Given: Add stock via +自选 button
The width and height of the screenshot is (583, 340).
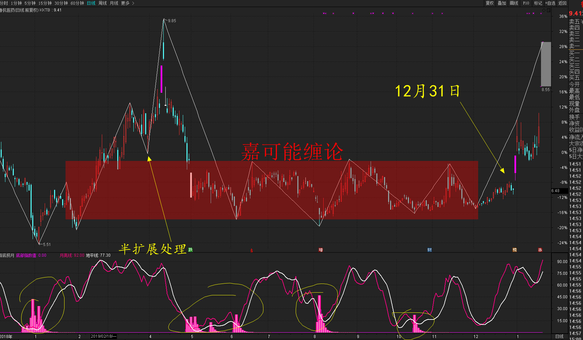Looking at the screenshot, I should 550,3.
